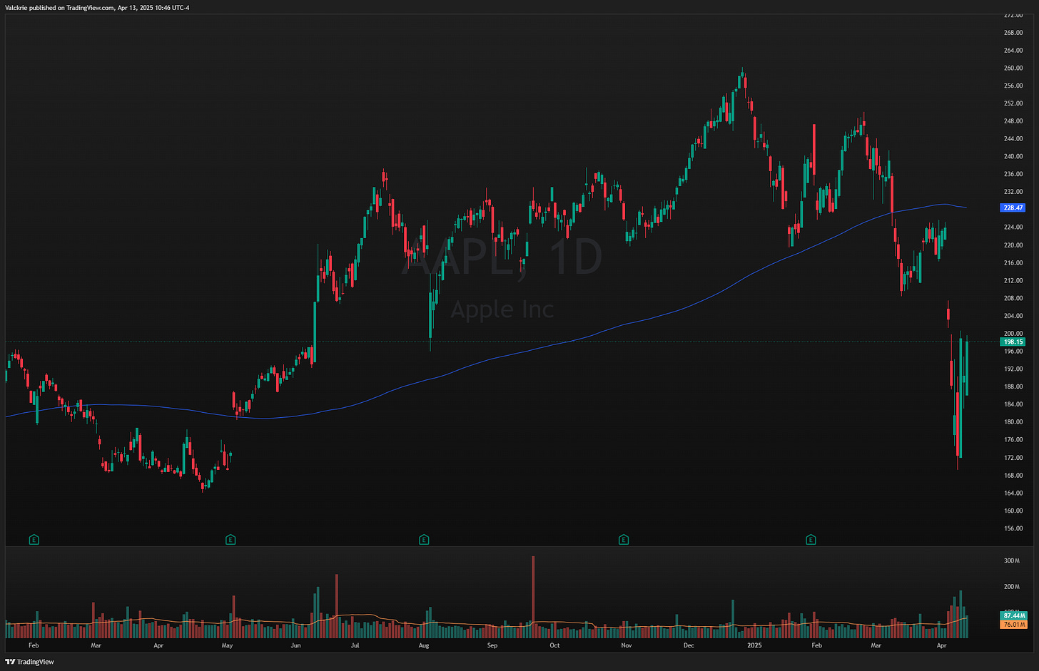The width and height of the screenshot is (1039, 671).
Task: Open the earnings marker above the Aug label
Action: click(424, 540)
